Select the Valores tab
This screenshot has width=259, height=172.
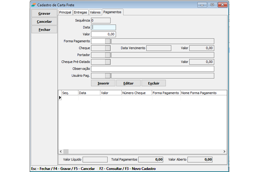tap(95, 12)
